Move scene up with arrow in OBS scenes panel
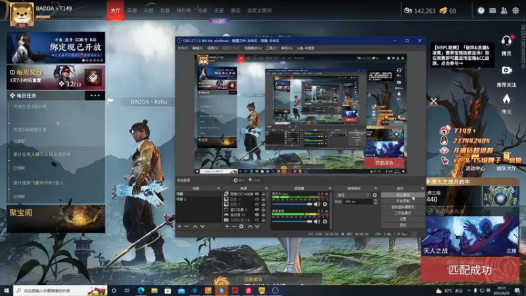526x296 pixels. pos(195,226)
